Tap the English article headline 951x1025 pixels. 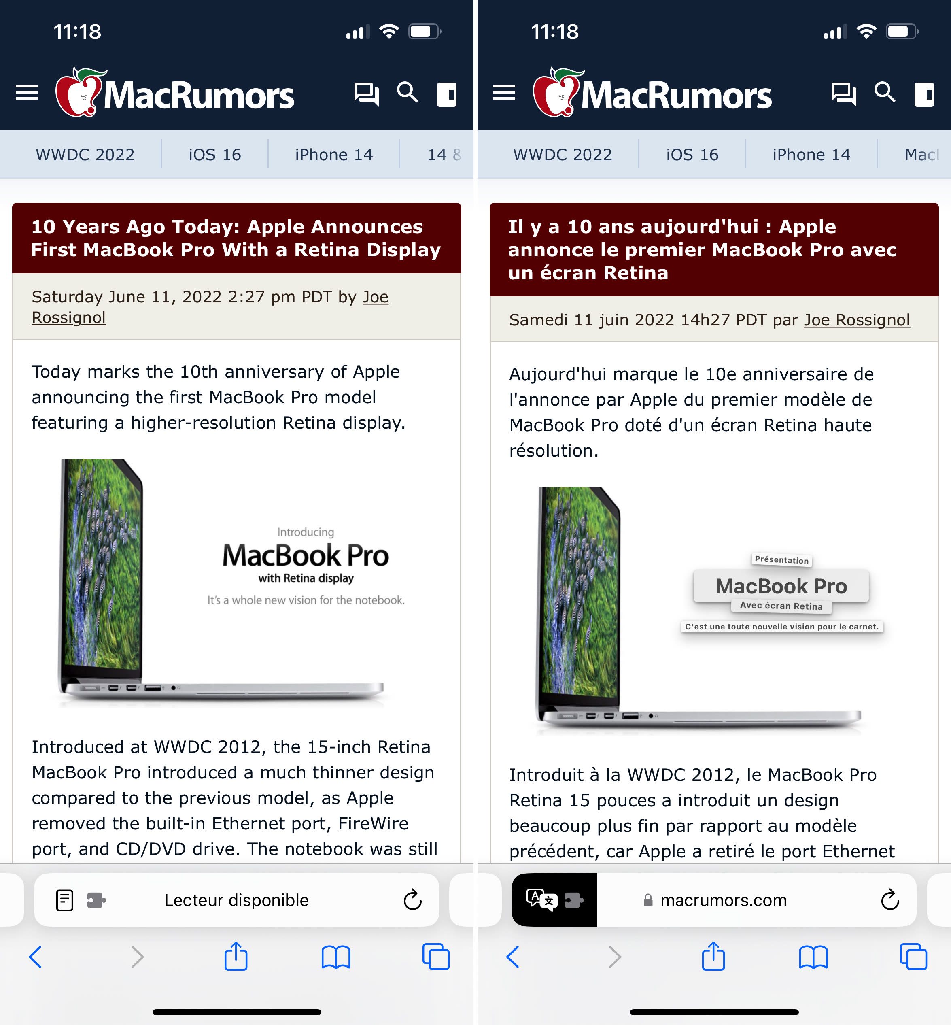236,238
